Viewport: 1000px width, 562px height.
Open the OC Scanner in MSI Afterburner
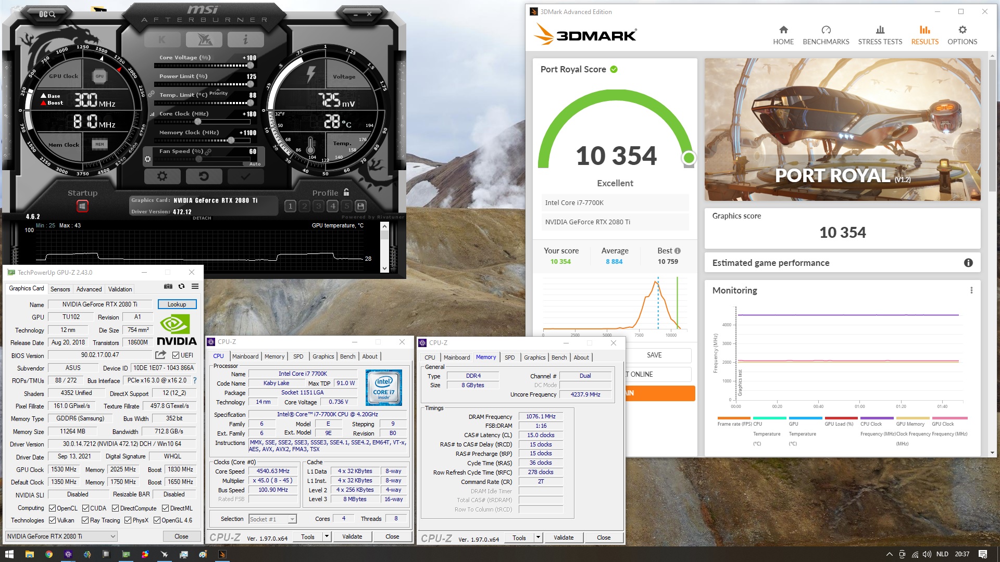click(x=47, y=14)
